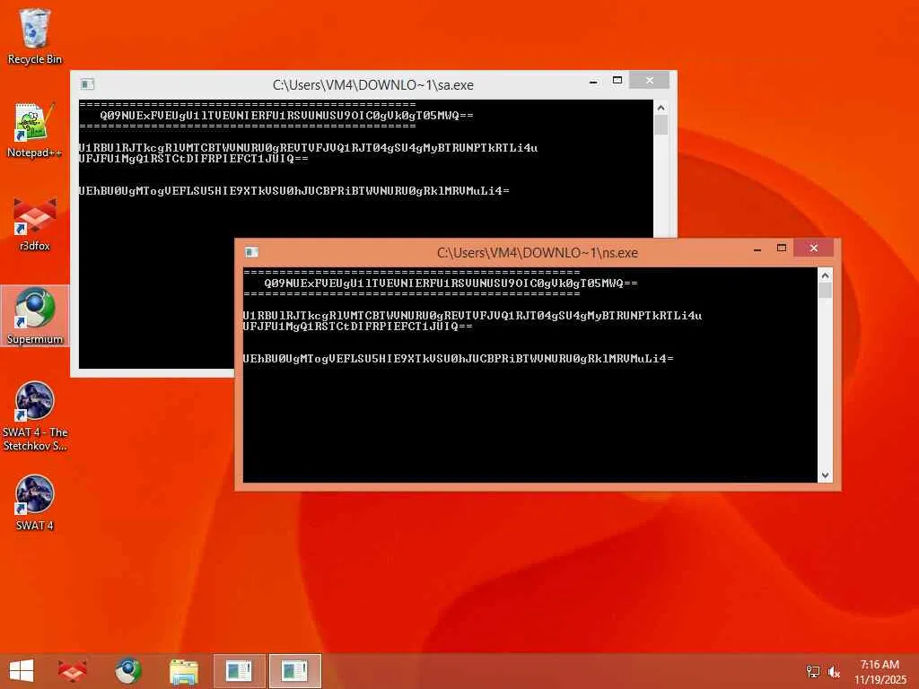Open File Explorer from the taskbar

[x=183, y=671]
